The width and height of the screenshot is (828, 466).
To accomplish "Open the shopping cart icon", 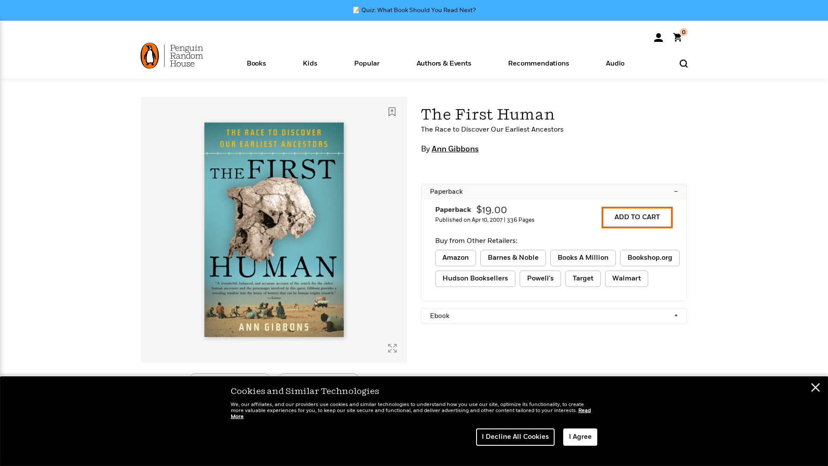I will pos(678,38).
